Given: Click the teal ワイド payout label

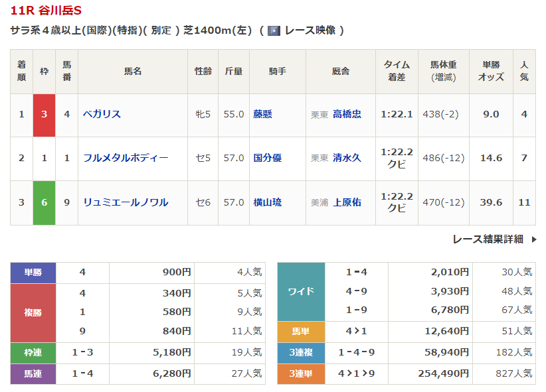Looking at the screenshot, I should (300, 291).
